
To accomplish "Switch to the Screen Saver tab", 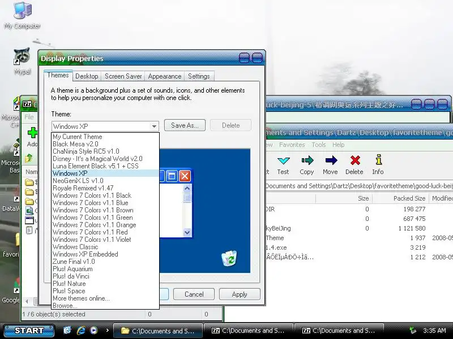I will 123,76.
